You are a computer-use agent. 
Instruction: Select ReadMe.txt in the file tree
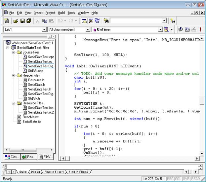(x=30, y=117)
